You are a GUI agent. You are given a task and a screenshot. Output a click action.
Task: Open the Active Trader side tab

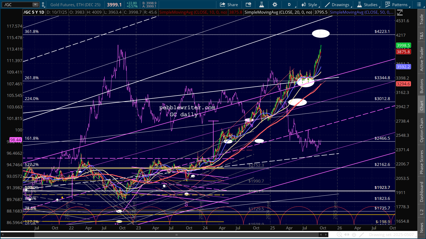[422, 59]
